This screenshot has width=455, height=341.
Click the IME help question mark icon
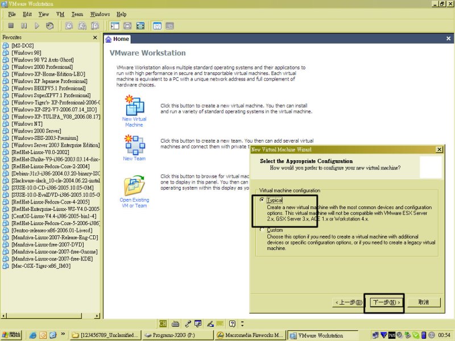[x=232, y=323]
